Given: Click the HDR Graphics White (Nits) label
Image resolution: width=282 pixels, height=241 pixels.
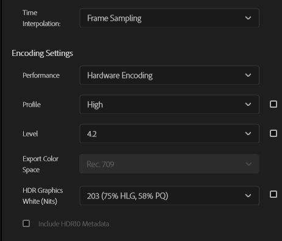Looking at the screenshot, I should point(43,196).
